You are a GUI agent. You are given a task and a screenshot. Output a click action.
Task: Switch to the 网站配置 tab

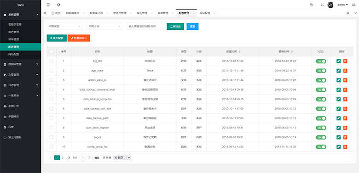205,13
